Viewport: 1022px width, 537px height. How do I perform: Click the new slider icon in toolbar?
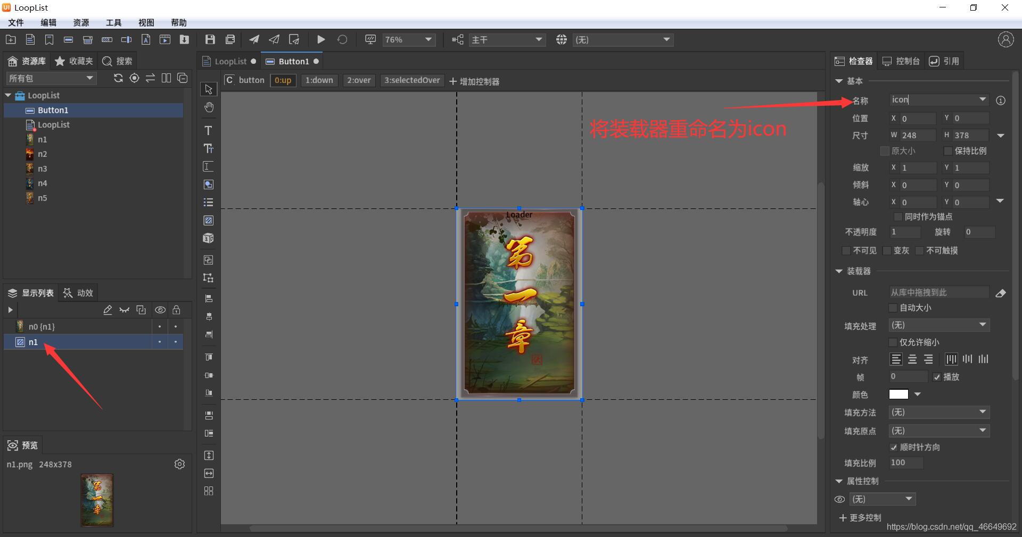click(x=126, y=40)
